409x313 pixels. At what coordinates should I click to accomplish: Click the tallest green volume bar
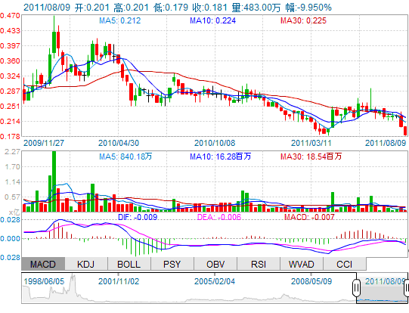(54, 181)
